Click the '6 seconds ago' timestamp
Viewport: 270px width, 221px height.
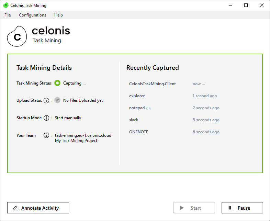coord(206,132)
